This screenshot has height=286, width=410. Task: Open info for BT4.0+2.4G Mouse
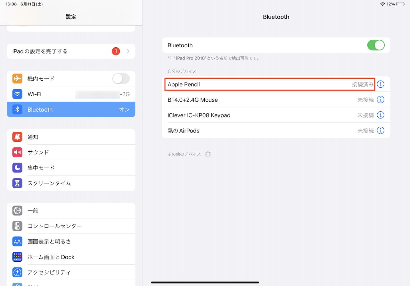(381, 99)
